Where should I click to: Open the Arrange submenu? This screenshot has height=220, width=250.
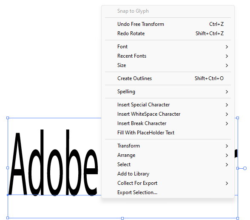coord(168,155)
